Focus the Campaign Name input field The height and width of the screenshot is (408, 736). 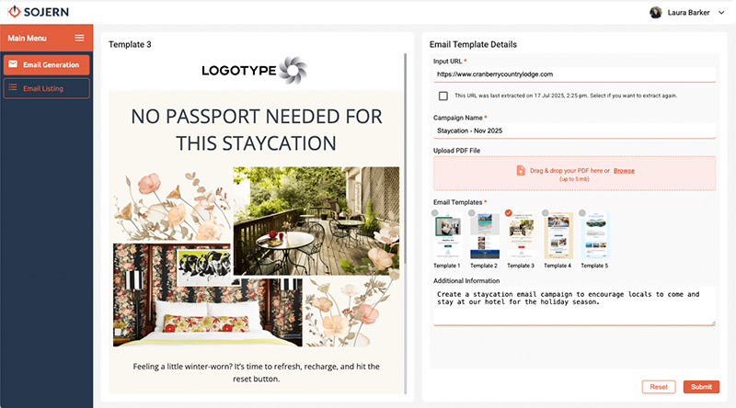click(x=574, y=130)
